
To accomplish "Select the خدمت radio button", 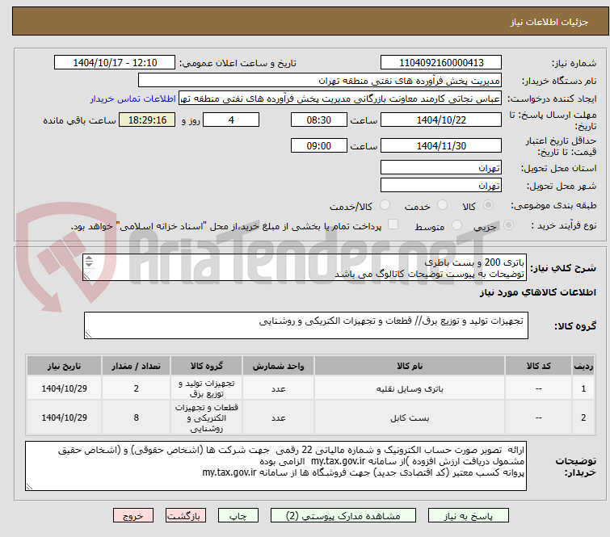I will point(442,205).
